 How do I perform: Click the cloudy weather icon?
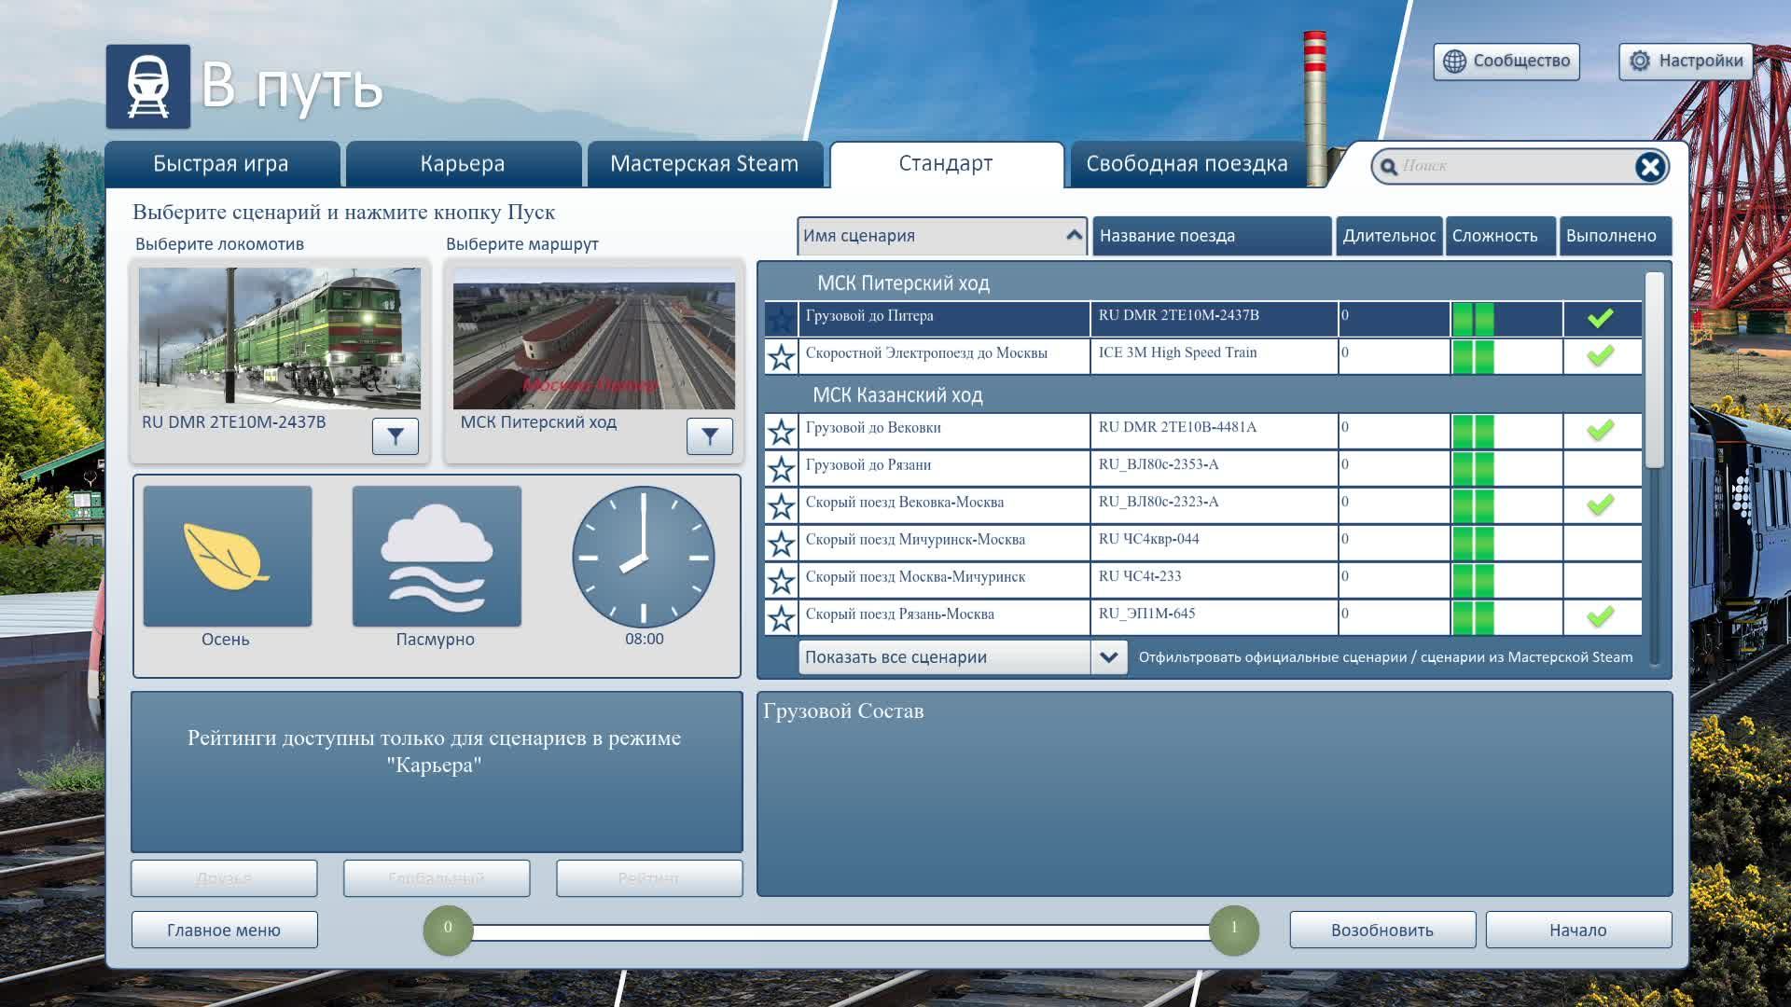436,556
